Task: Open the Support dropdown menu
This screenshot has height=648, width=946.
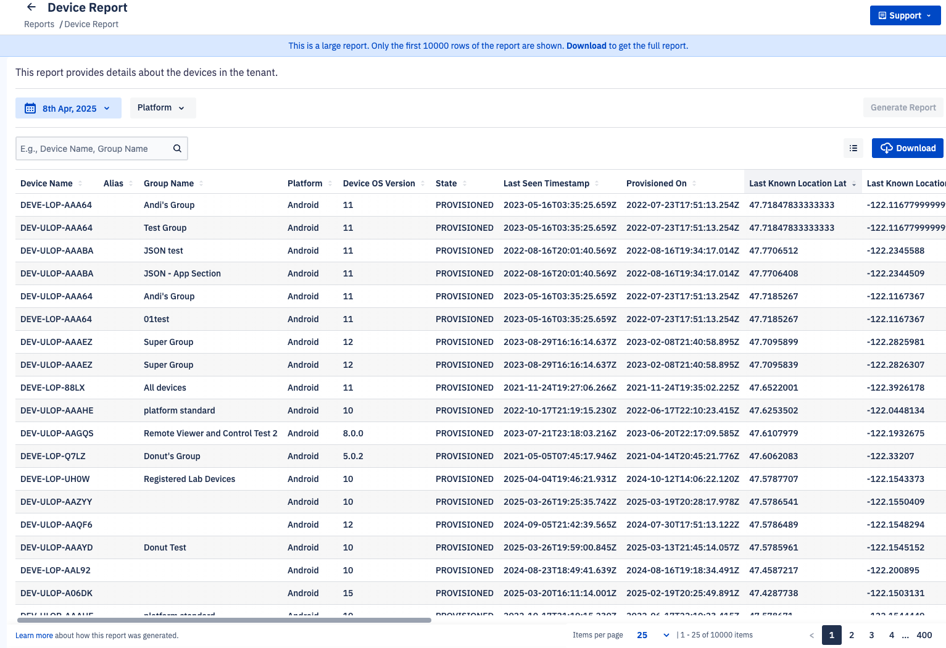Action: 905,15
